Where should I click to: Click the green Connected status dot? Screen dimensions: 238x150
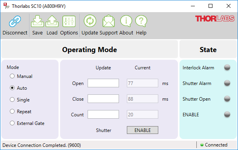[202, 145]
